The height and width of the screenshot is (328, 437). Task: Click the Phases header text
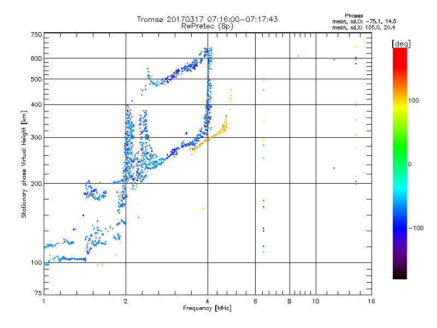(354, 16)
